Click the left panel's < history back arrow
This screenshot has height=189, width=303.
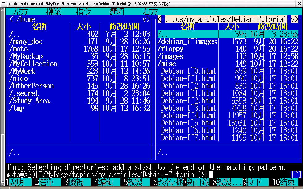tap(11, 19)
